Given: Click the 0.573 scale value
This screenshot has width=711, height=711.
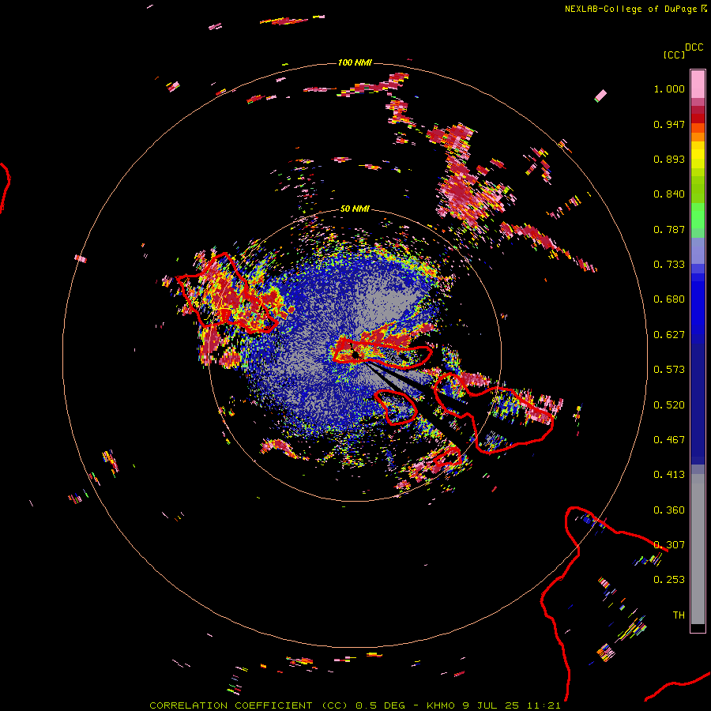Looking at the screenshot, I should (x=669, y=370).
